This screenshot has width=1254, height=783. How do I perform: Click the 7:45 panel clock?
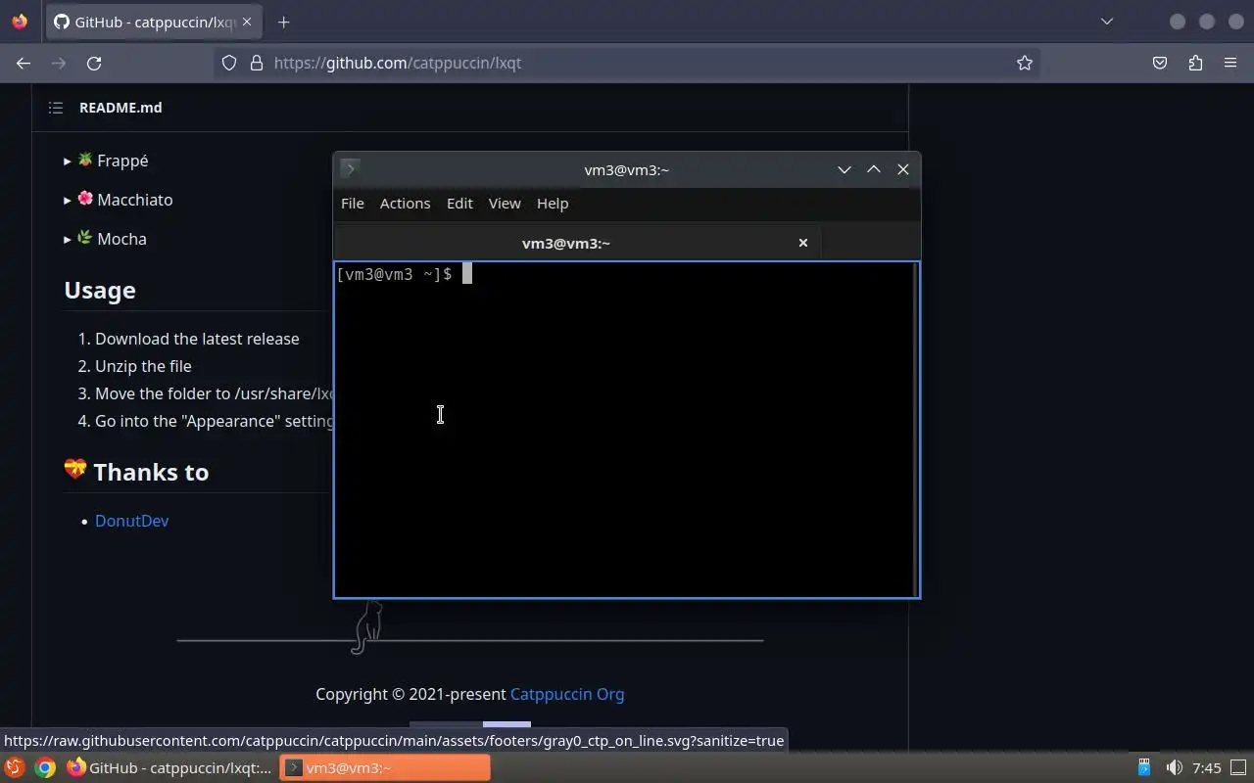pyautogui.click(x=1207, y=768)
